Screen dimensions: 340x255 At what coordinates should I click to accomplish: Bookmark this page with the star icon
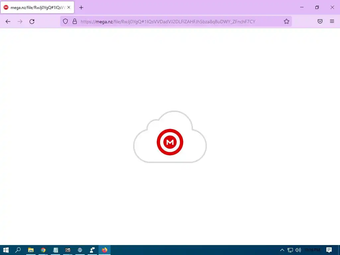287,21
